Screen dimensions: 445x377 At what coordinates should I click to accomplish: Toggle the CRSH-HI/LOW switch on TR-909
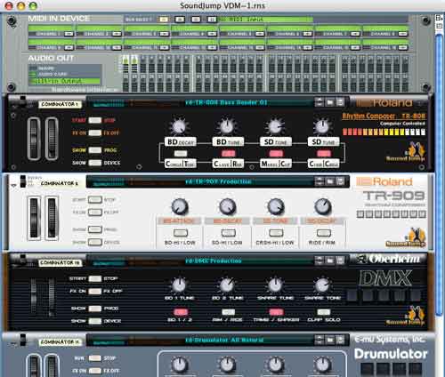[276, 233]
